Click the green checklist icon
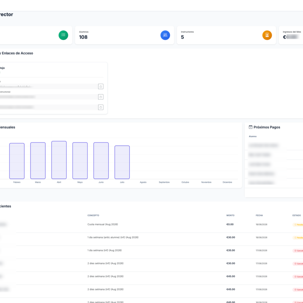The width and height of the screenshot is (303, 303). click(x=63, y=35)
